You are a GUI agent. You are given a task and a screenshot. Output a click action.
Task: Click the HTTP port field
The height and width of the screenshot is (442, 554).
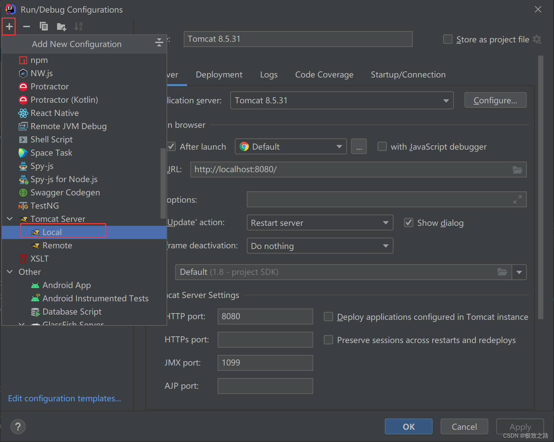click(x=265, y=317)
